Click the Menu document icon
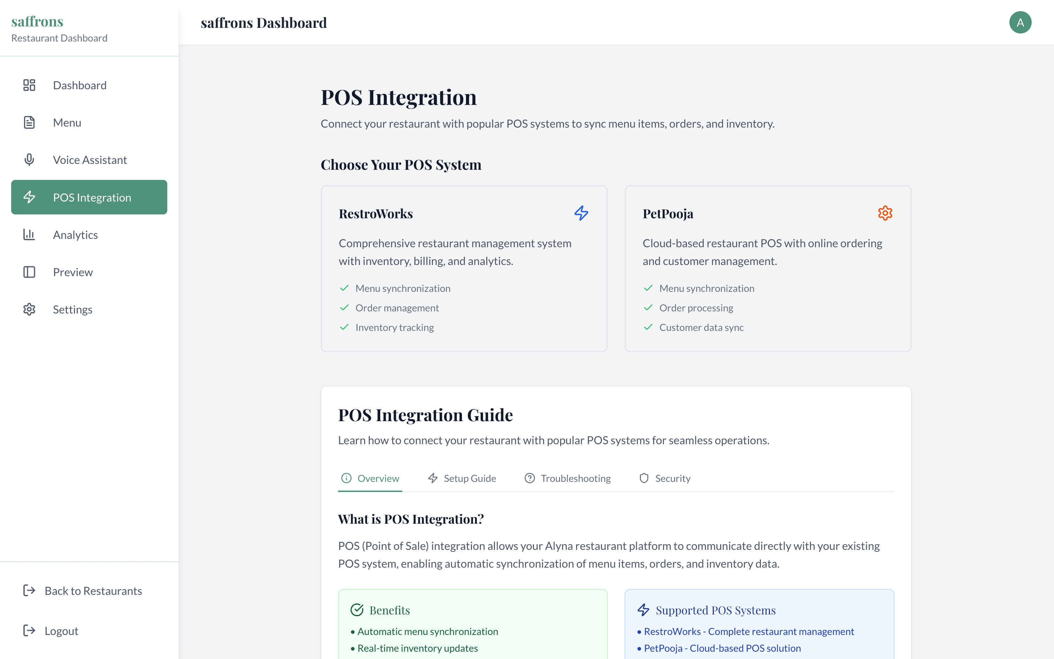 [29, 122]
